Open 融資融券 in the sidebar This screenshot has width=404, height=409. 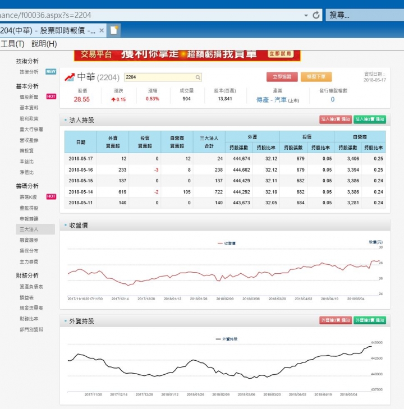29,240
